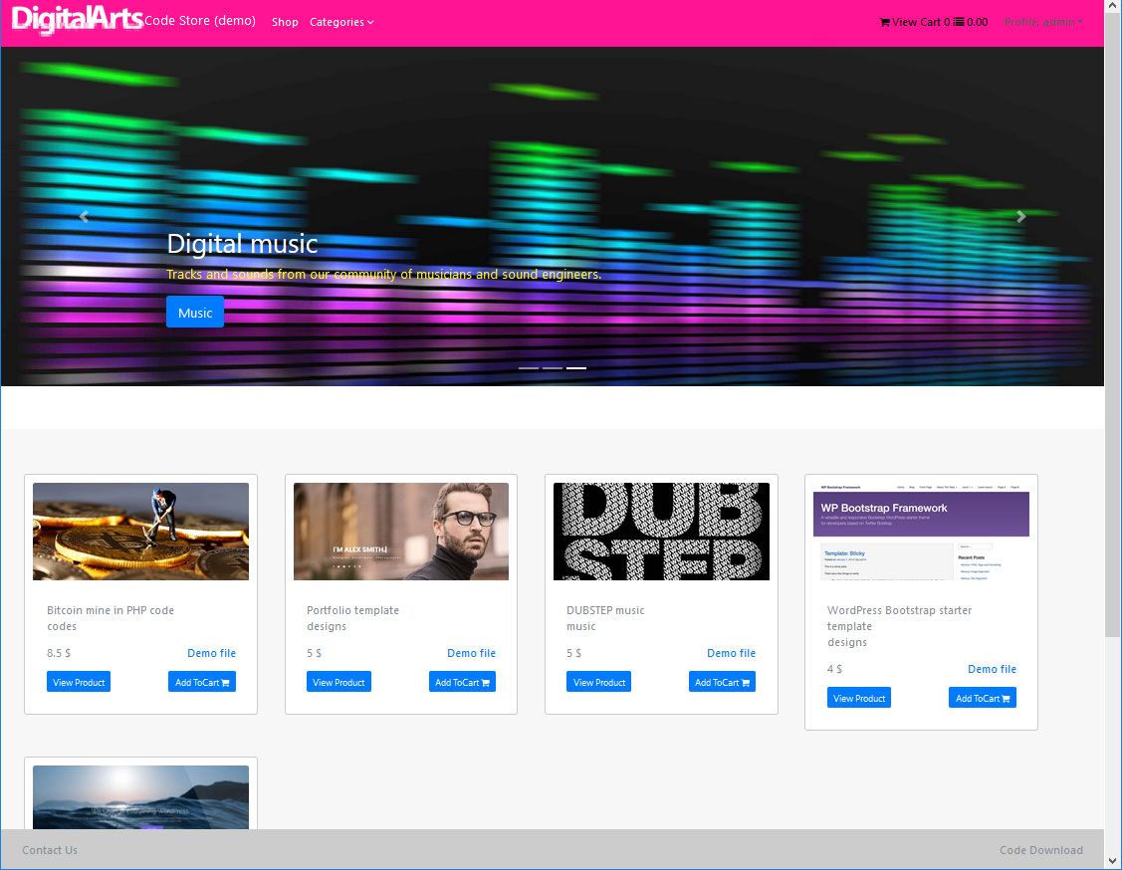Click the DigitalArts logo
This screenshot has width=1122, height=870.
pos(78,20)
